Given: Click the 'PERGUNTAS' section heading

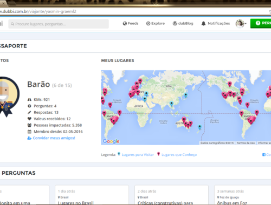Looking at the screenshot, I should pyautogui.click(x=18, y=173).
